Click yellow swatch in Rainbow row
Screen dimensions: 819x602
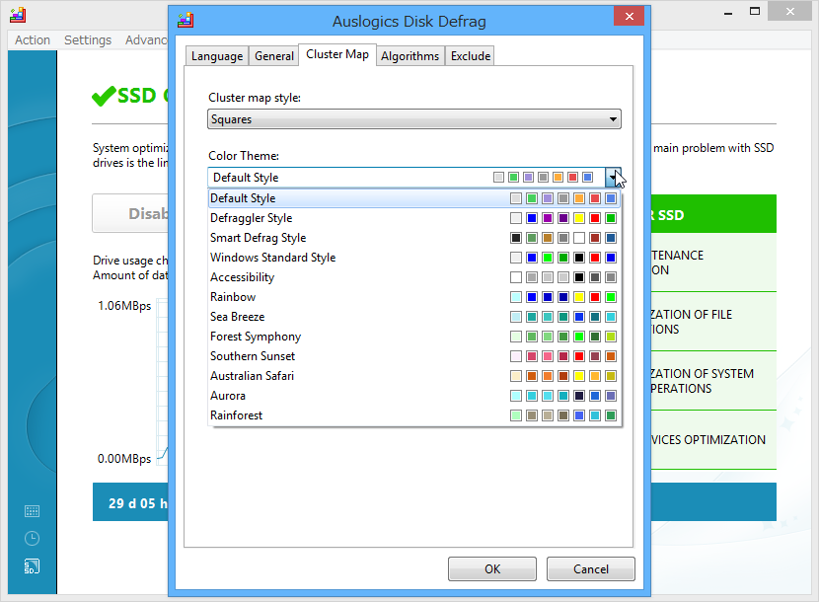[579, 297]
